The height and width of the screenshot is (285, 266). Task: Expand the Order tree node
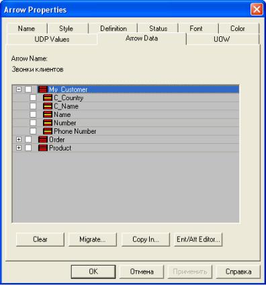[x=19, y=140]
